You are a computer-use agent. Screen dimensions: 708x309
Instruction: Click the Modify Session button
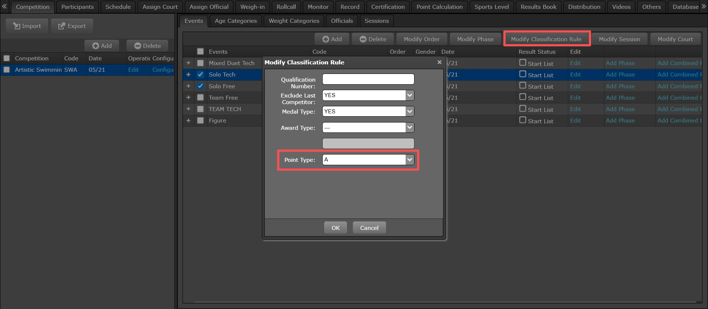point(619,39)
